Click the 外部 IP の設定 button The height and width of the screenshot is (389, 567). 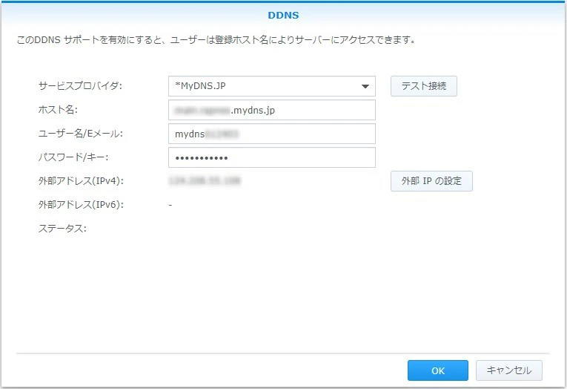[x=431, y=181]
